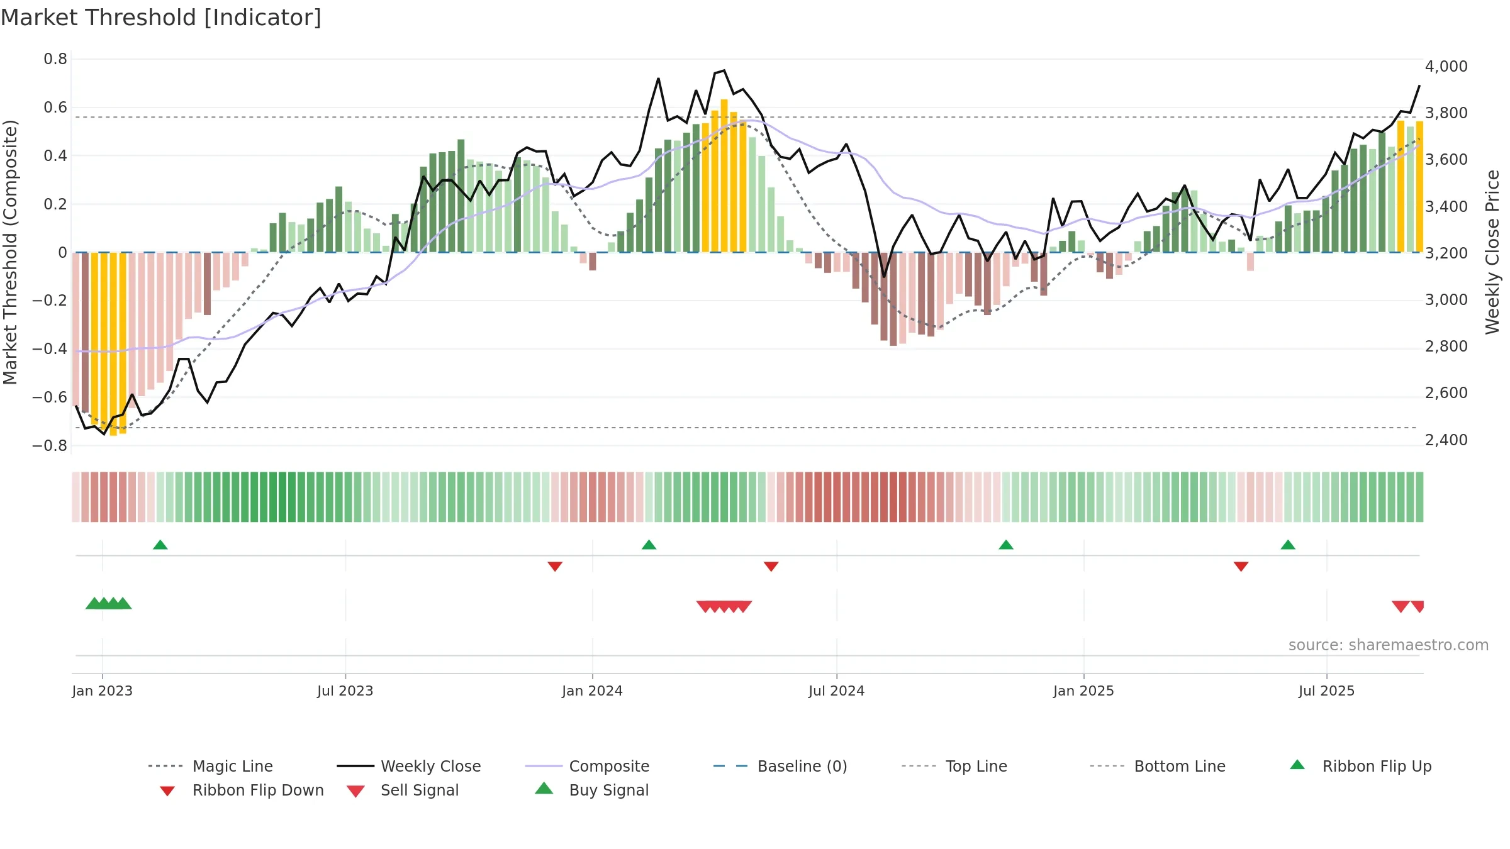The image size is (1510, 849).
Task: Click the ribbon flip down marker before Jul 2024
Action: coord(771,567)
